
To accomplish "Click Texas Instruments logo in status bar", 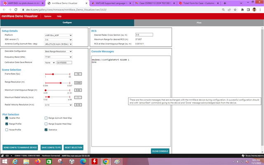I will [x=252, y=156].
